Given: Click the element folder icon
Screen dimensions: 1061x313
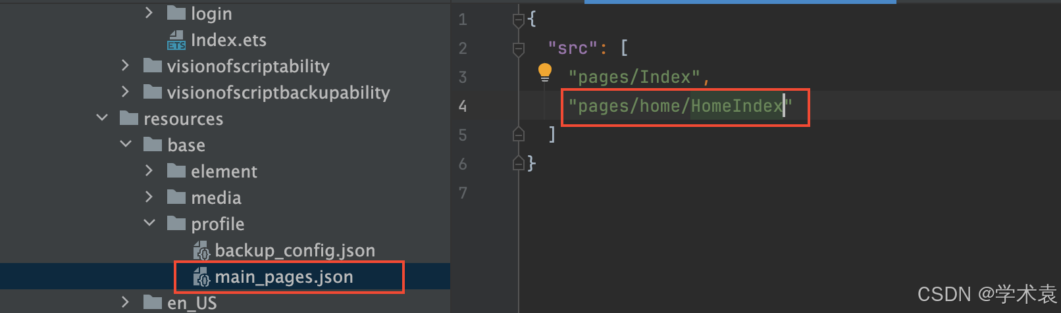Looking at the screenshot, I should [176, 170].
